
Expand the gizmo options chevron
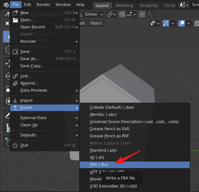click(x=173, y=23)
